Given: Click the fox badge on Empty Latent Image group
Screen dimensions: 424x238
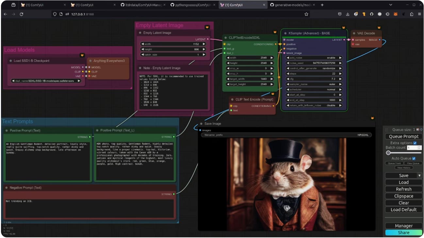Looking at the screenshot, I should click(x=207, y=27).
